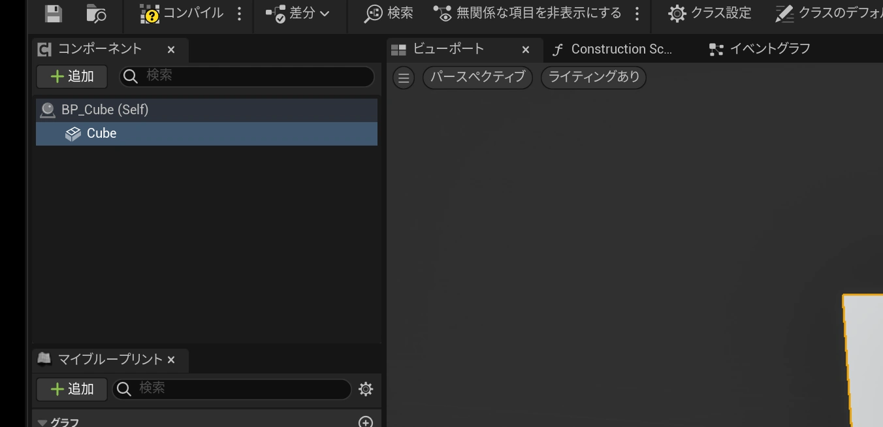The height and width of the screenshot is (427, 883).
Task: Open compile options three-dot menu
Action: coord(240,14)
